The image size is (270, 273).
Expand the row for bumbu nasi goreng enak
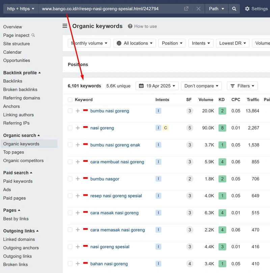(78, 145)
